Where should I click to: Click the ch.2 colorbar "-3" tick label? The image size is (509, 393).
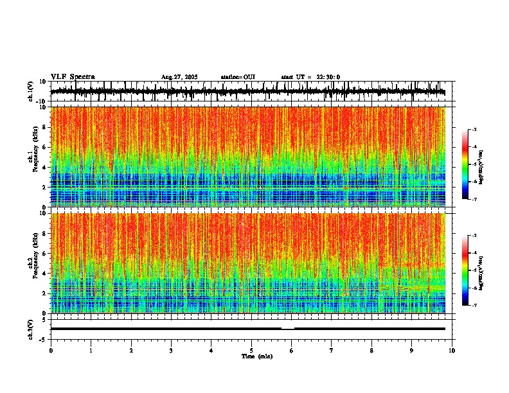click(474, 236)
